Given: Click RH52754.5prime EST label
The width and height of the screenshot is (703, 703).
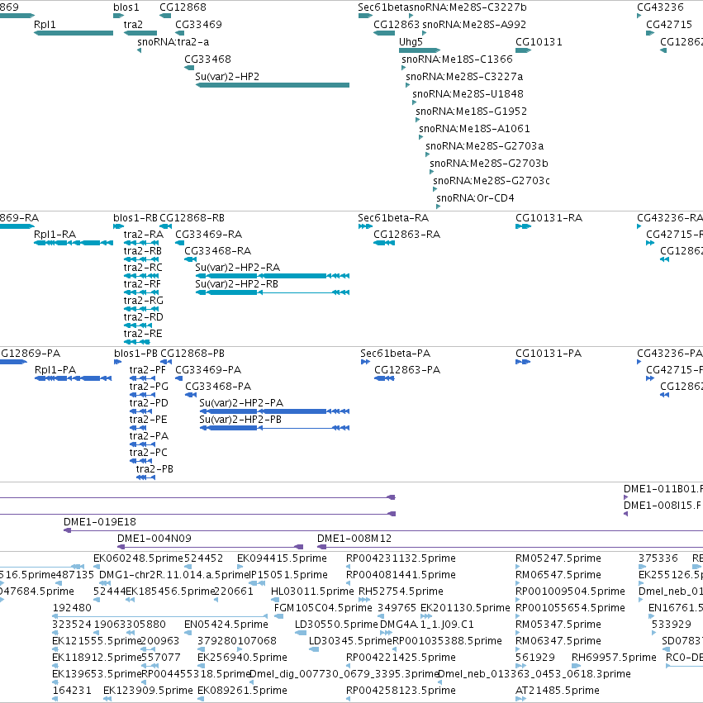Looking at the screenshot, I should tap(401, 591).
